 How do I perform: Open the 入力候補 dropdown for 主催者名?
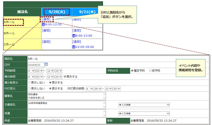(x=143, y=104)
